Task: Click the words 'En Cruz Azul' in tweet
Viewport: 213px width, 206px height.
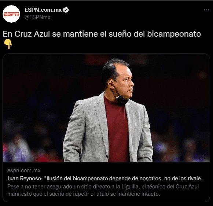Action: point(26,34)
